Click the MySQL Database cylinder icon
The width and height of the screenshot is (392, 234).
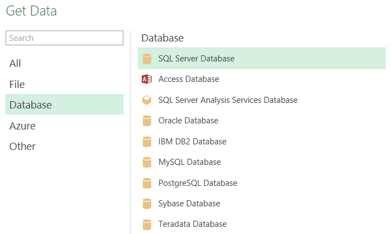(147, 162)
